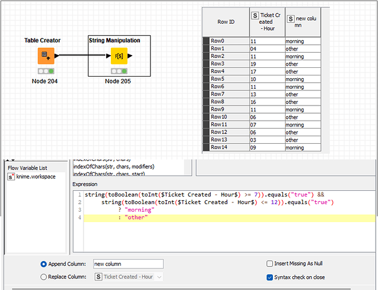Uncheck Syntax check on close
The height and width of the screenshot is (290, 378).
270,277
